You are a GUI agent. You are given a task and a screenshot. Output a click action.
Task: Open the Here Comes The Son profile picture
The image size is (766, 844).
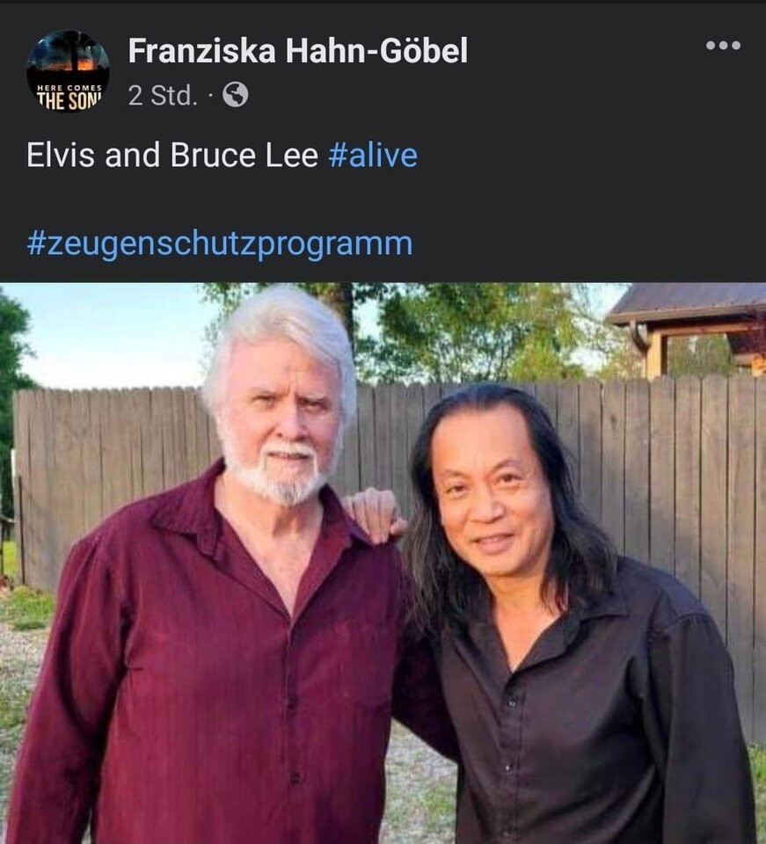(68, 71)
